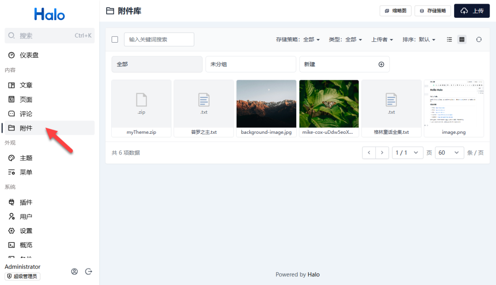496x285 pixels.
Task: Click the user profile icon
Action: pyautogui.click(x=74, y=271)
